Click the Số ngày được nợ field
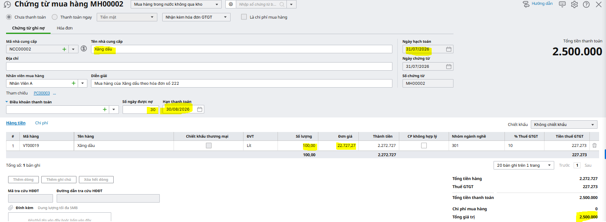 [140, 109]
